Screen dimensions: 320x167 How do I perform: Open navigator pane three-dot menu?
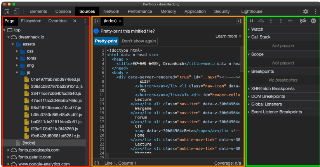click(85, 21)
